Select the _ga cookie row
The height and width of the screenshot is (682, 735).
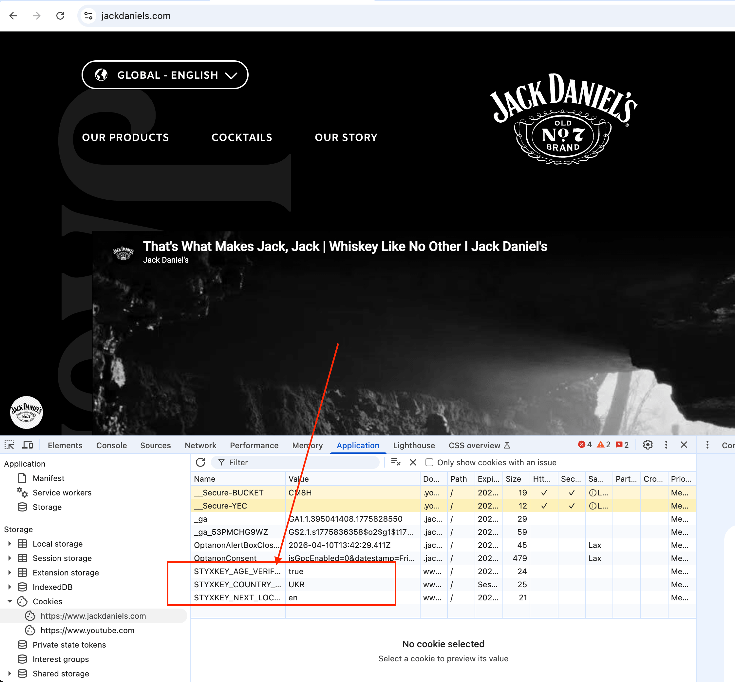tap(443, 519)
